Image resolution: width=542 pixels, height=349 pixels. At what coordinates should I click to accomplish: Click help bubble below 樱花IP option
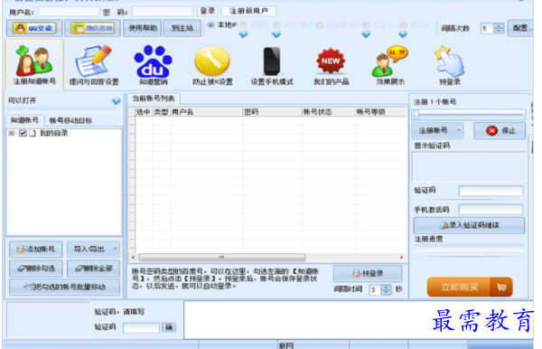[x=403, y=33]
